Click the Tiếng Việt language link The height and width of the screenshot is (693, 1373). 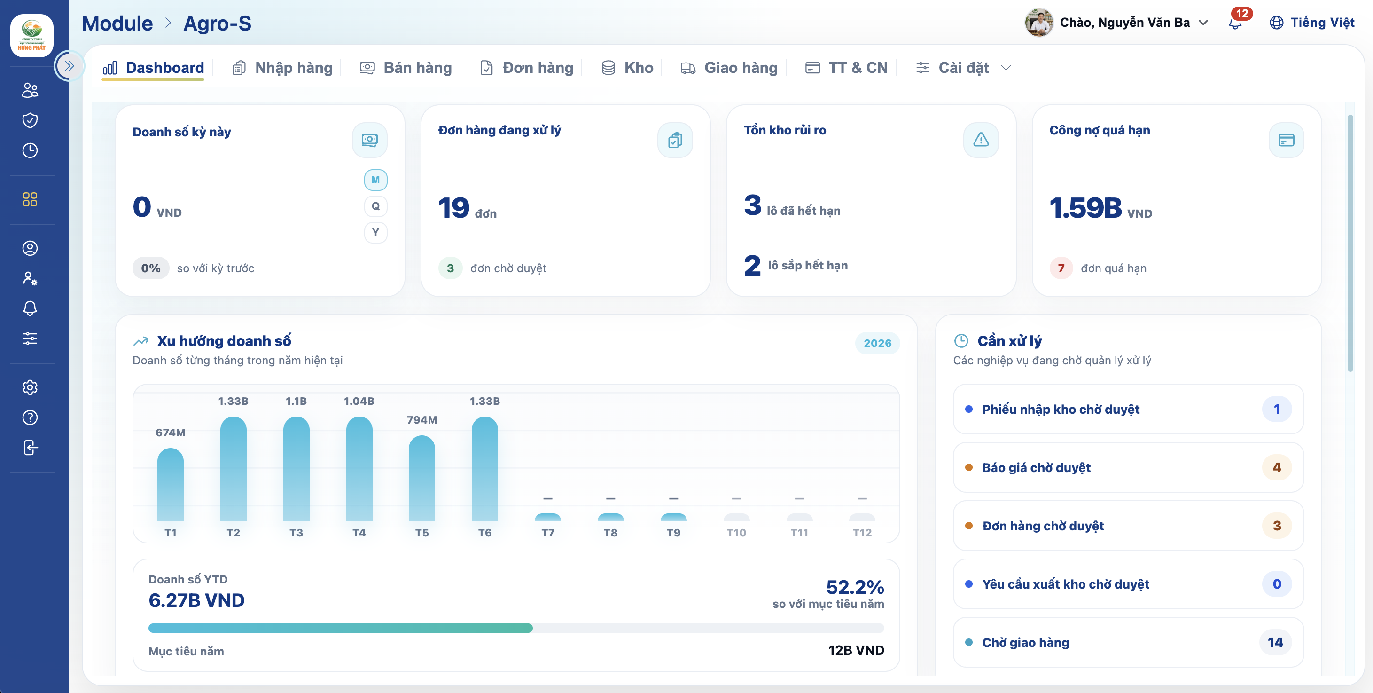coord(1312,23)
